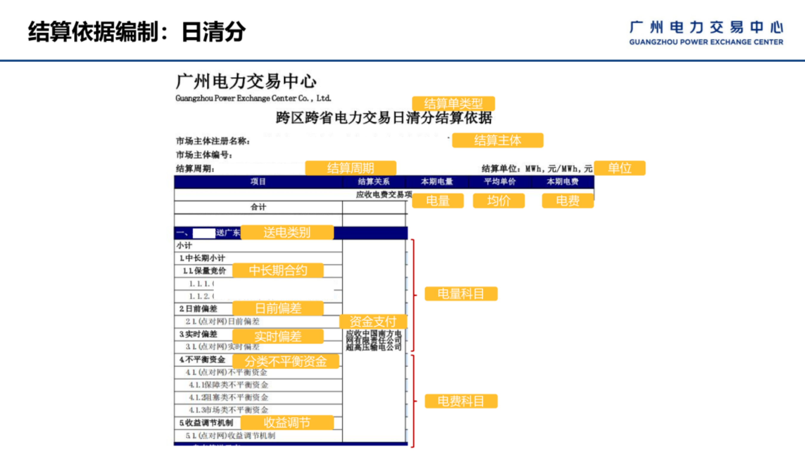The height and width of the screenshot is (453, 805).
Task: Click the '平均单价' table column header
Action: 500,181
